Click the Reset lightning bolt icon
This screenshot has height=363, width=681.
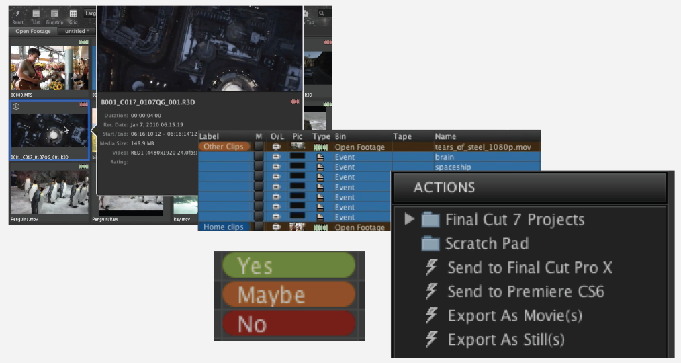click(17, 13)
